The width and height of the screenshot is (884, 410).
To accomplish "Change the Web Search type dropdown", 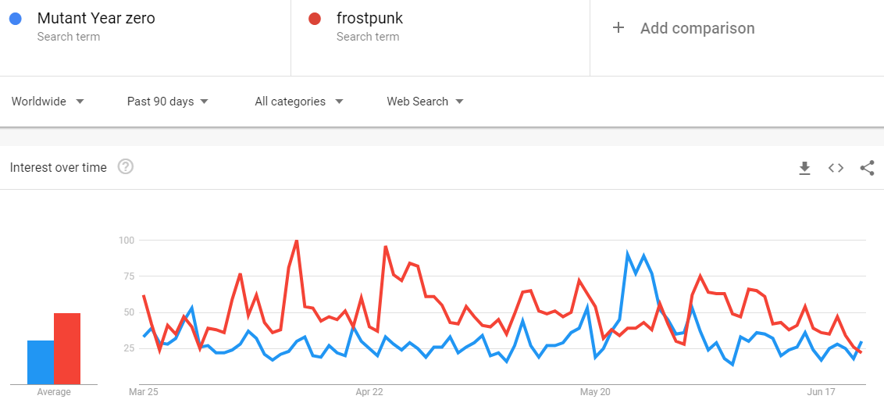I will [425, 102].
